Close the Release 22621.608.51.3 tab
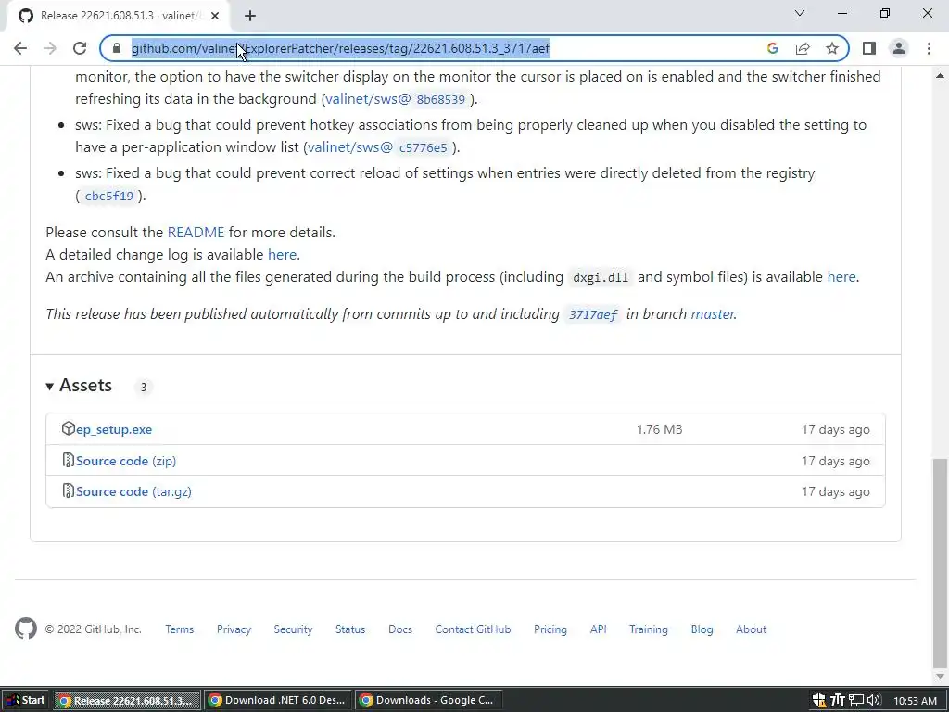Screen dimensions: 949x712 tap(215, 16)
